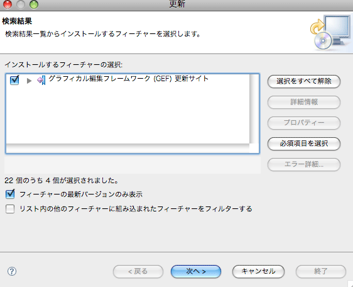Click the vertical scrollbar of feature list

click(254, 109)
